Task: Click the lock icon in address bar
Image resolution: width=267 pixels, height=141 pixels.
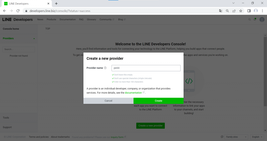Action: click(x=26, y=11)
